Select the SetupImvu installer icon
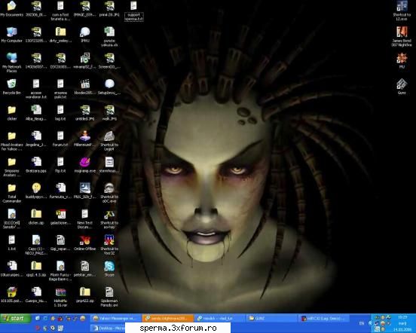Viewport: 416px width, 333px height. click(109, 87)
